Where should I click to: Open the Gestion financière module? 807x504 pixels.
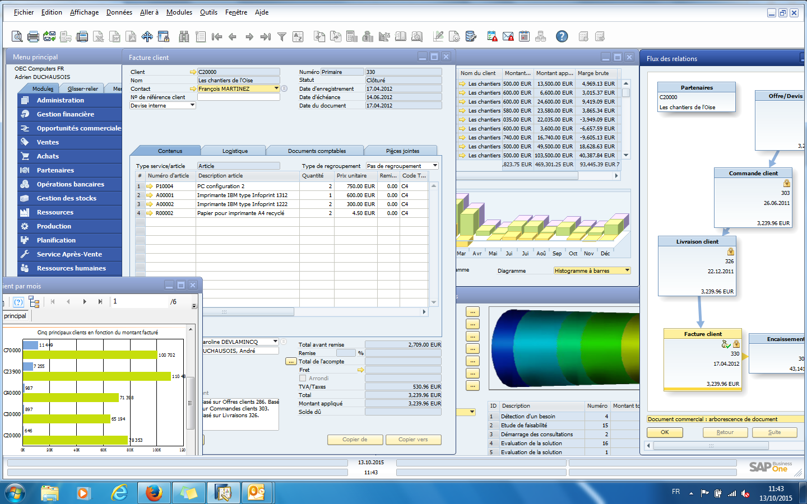pos(66,114)
